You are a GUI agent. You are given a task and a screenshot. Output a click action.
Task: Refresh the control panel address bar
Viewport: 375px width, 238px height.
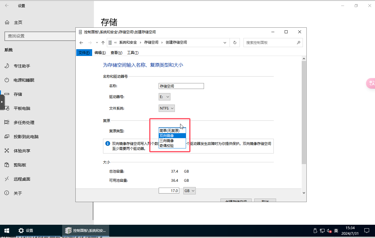point(235,42)
